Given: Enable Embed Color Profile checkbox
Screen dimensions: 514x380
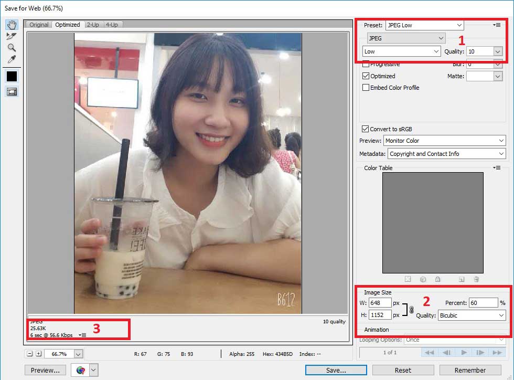Looking at the screenshot, I should pos(366,88).
